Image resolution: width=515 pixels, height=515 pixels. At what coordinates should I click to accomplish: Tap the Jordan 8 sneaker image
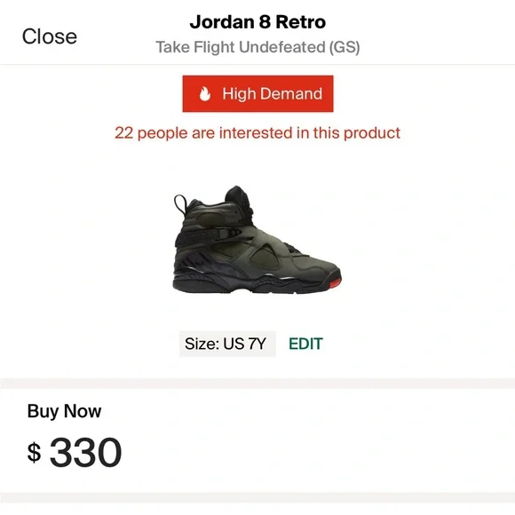(x=257, y=240)
